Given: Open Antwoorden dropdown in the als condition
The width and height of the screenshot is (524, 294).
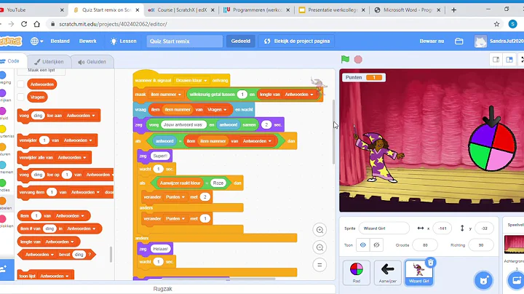Looking at the screenshot, I should click(257, 141).
